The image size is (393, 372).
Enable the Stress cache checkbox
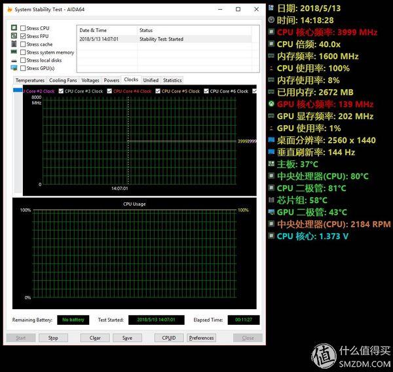coord(23,44)
